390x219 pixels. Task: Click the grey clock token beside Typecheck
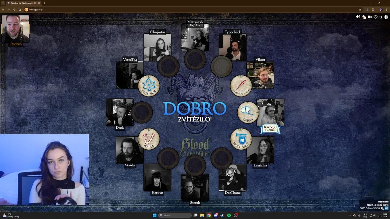click(x=222, y=66)
